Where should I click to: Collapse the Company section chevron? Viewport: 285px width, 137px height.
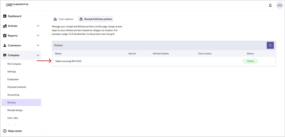click(38, 55)
